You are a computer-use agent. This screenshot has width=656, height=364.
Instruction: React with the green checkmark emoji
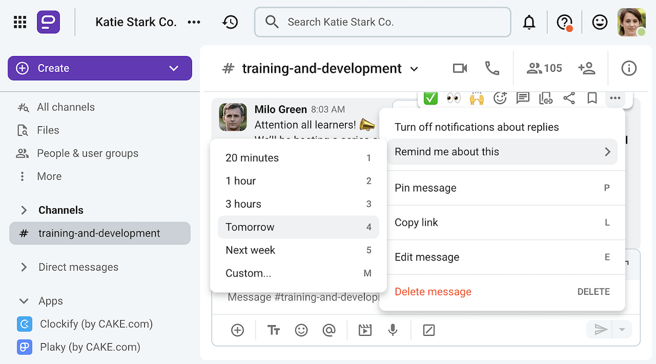click(x=430, y=98)
